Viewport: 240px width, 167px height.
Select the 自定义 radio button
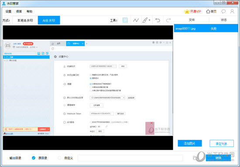(59, 158)
